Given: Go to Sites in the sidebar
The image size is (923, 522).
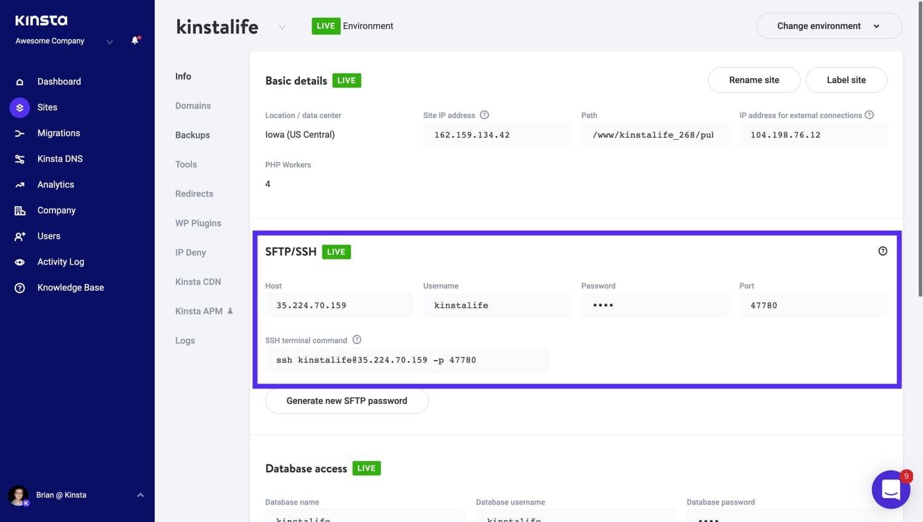Looking at the screenshot, I should tap(47, 108).
